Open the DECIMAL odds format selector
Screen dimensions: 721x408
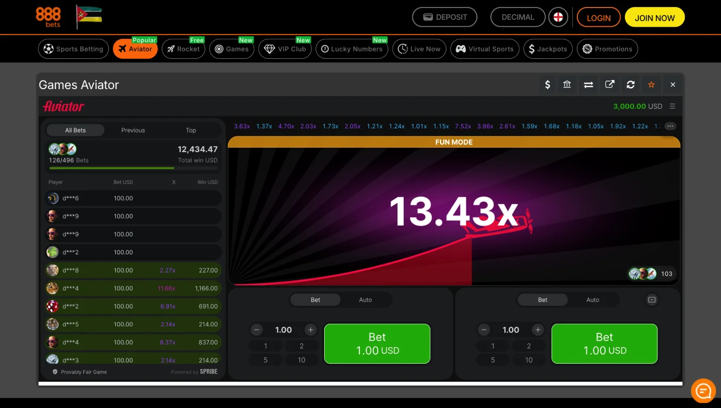coord(518,17)
